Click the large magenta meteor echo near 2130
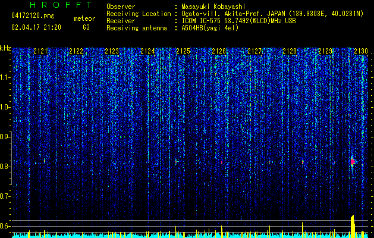This screenshot has height=238, width=374. pyautogui.click(x=353, y=162)
